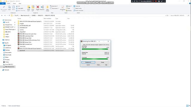Viewport: 191px width, 107px height.
Task: Expand the address bar history dropdown
Action: coord(166,15)
